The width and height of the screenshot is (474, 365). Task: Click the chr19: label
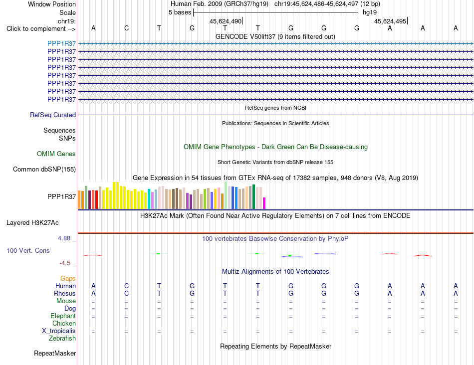(x=67, y=21)
